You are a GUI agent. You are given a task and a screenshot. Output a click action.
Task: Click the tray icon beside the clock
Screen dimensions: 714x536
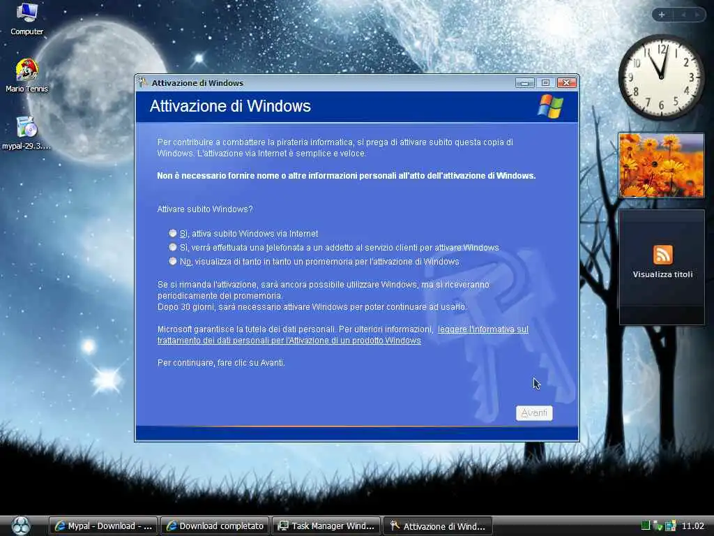670,526
